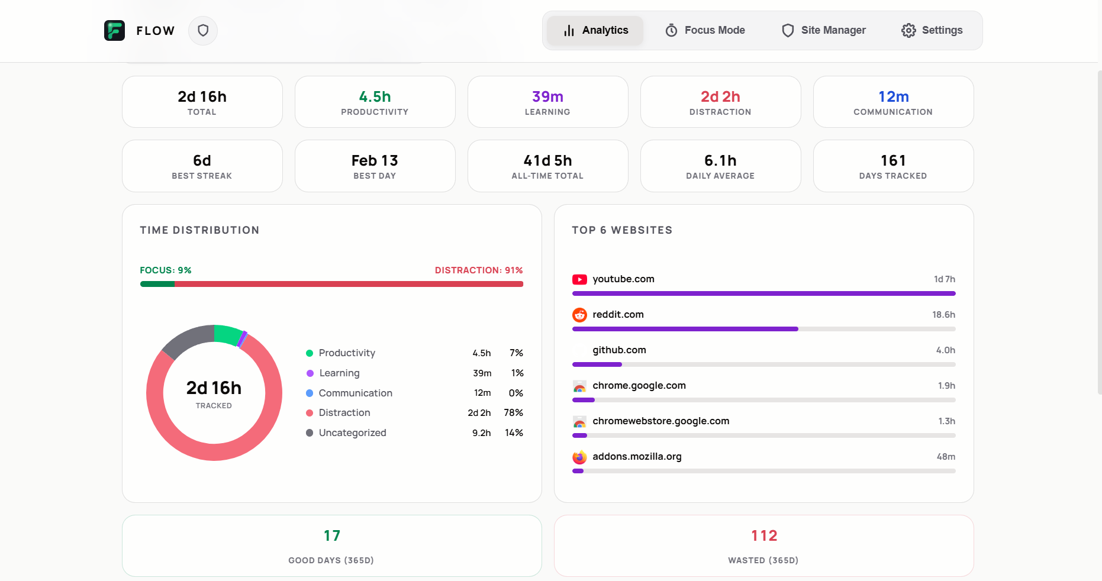Click the Firefox addons.mozilla.org favicon
The height and width of the screenshot is (581, 1102).
click(x=579, y=457)
